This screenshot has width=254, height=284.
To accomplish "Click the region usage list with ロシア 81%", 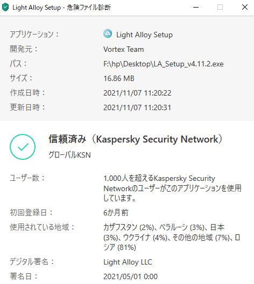I will pos(172,237).
